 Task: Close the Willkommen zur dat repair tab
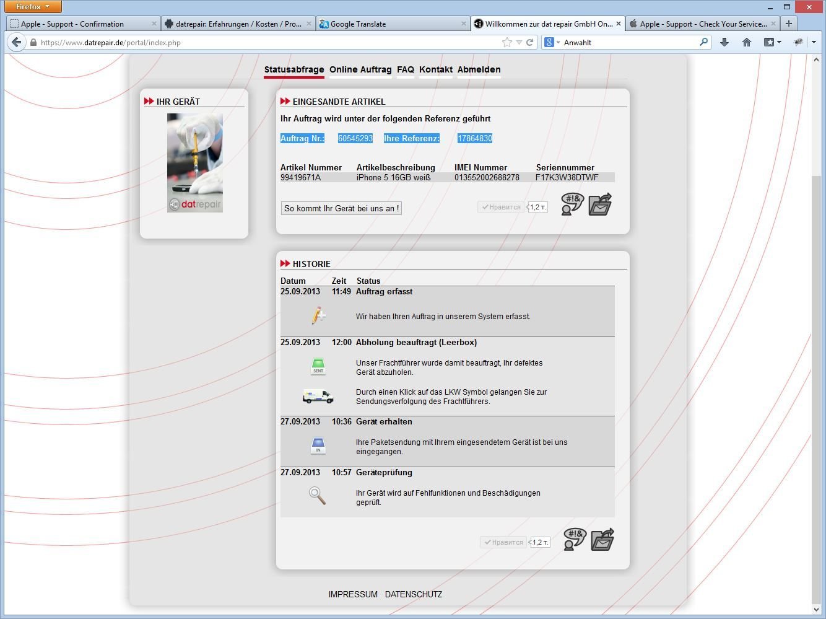(x=618, y=24)
